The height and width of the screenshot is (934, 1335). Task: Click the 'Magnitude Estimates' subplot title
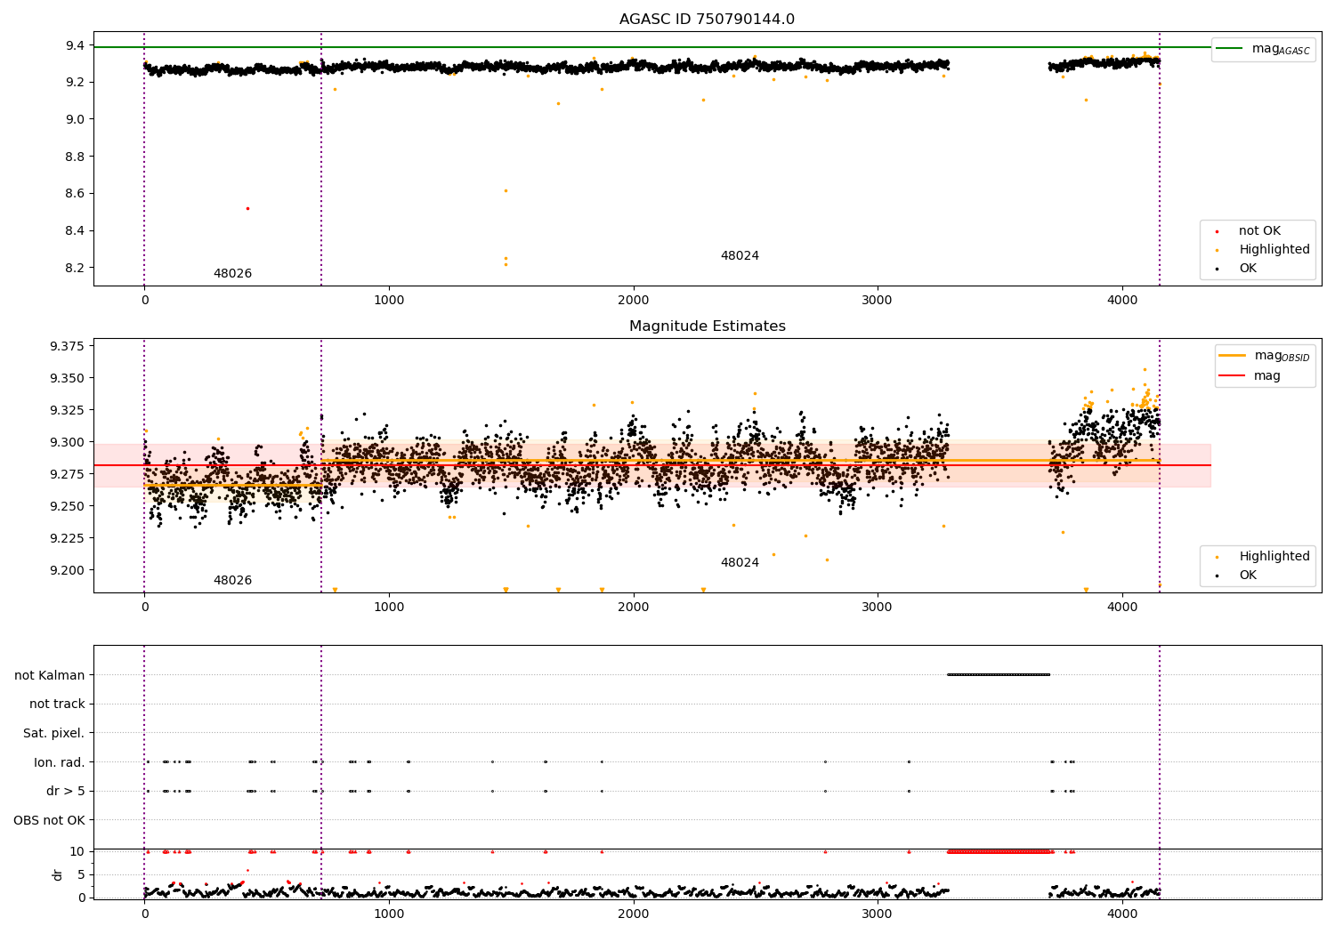click(707, 326)
